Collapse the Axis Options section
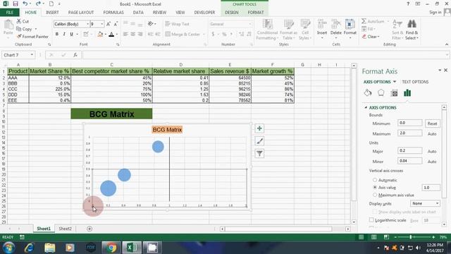Screen dimensions: 451x254 coord(366,107)
